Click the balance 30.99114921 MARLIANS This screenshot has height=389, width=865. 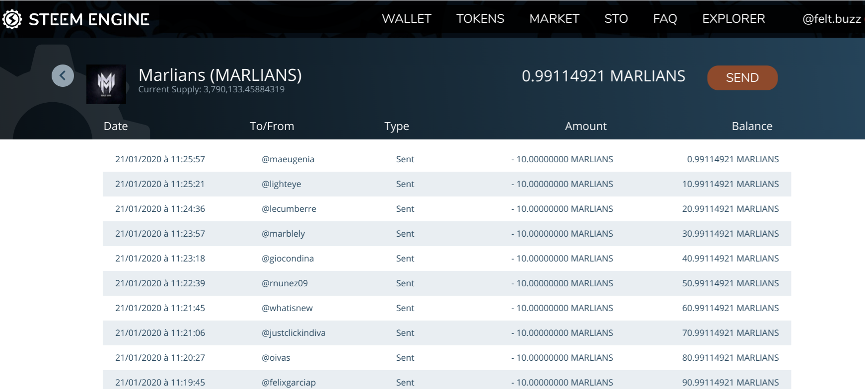730,234
